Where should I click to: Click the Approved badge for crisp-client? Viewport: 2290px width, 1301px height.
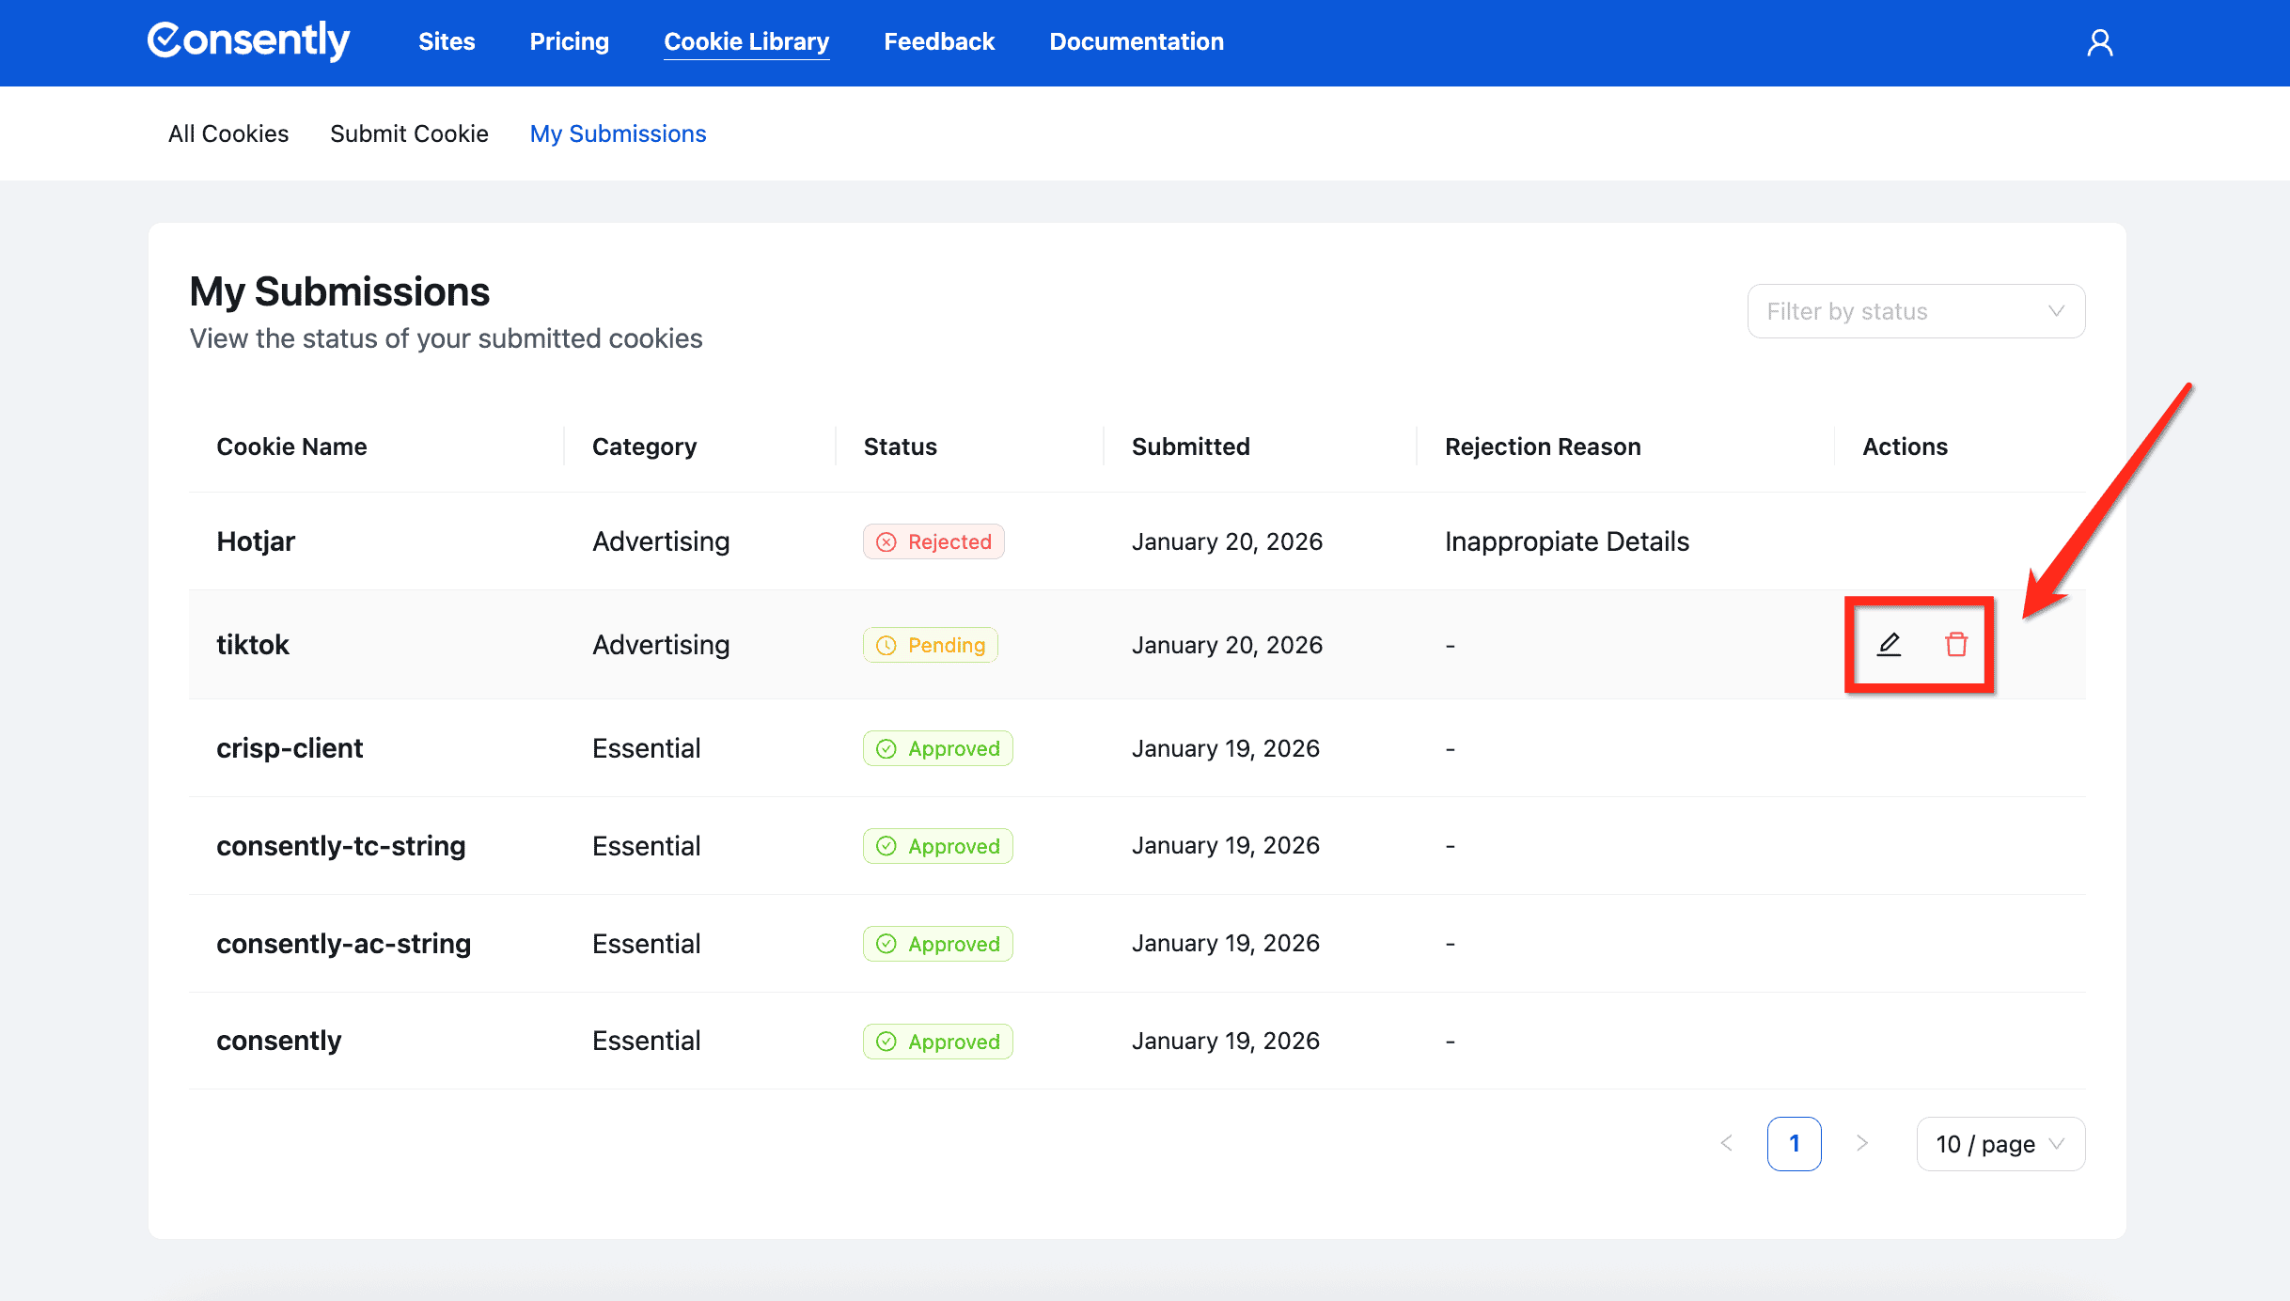point(937,748)
